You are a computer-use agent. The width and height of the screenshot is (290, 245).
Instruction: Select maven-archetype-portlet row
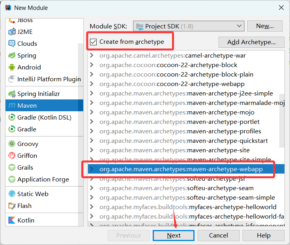point(186,122)
